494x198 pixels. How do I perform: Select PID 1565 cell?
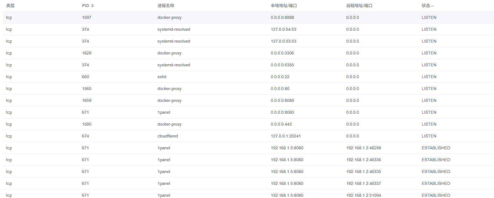pyautogui.click(x=87, y=89)
